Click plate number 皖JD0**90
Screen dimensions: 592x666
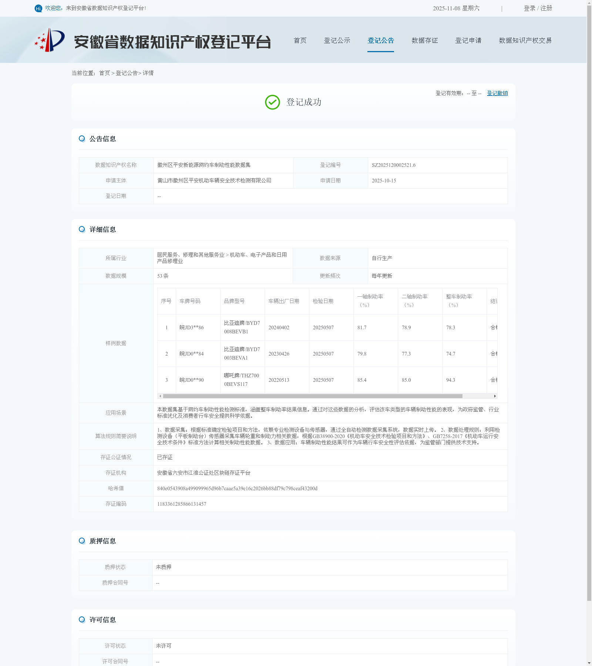tap(192, 380)
